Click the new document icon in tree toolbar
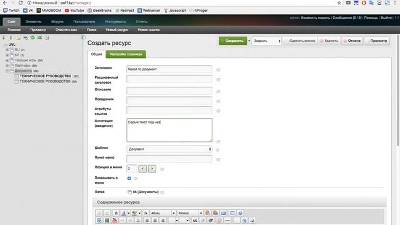The image size is (400, 225). [18, 37]
